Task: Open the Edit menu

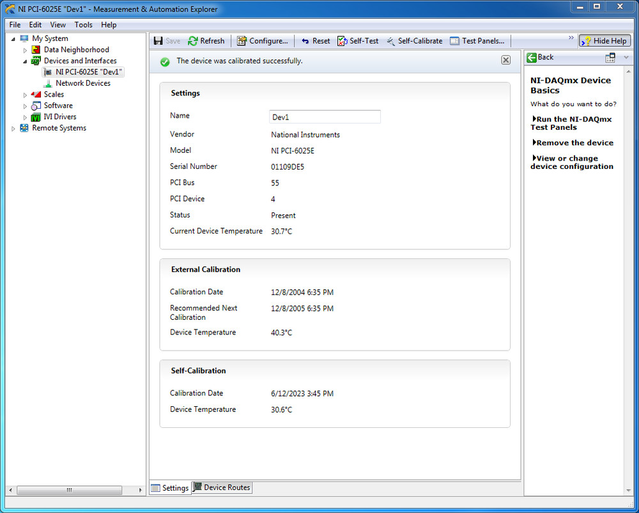Action: click(35, 25)
